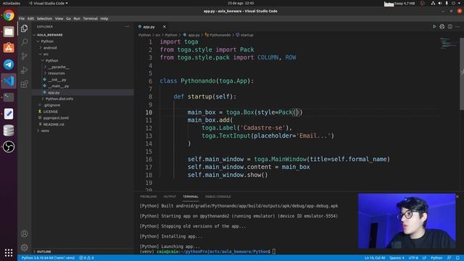
Task: Open the Extensions view
Action: pos(24,84)
